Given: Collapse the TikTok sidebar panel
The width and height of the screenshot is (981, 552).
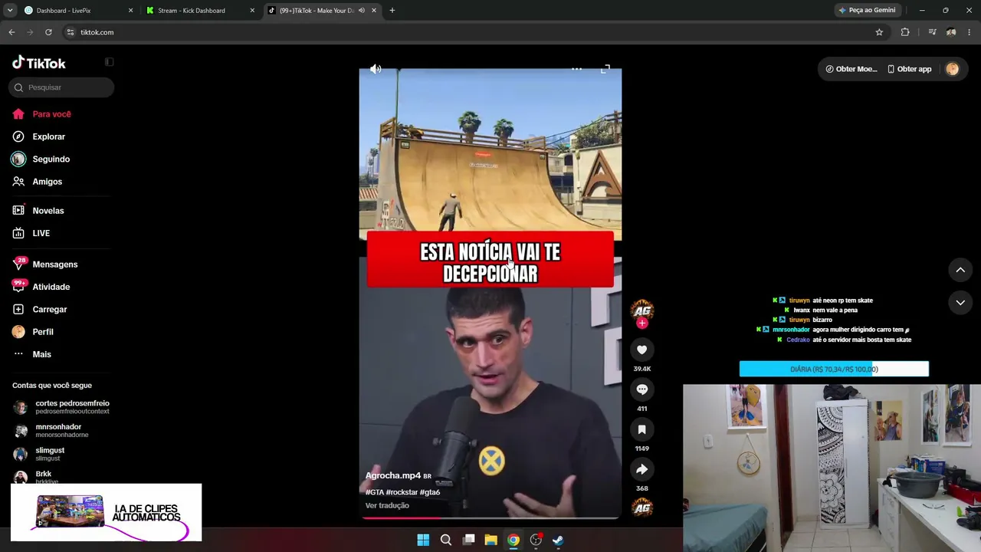Looking at the screenshot, I should click(x=109, y=62).
